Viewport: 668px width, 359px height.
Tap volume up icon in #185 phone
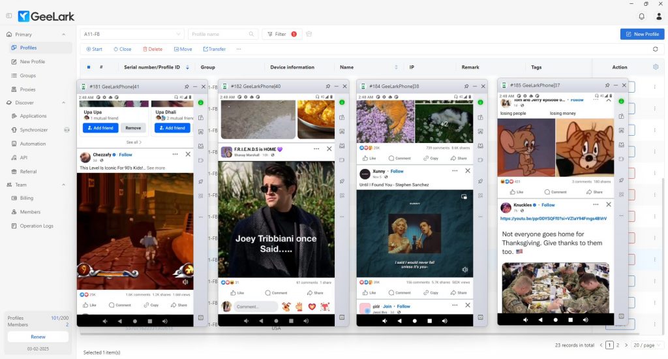coord(585,319)
